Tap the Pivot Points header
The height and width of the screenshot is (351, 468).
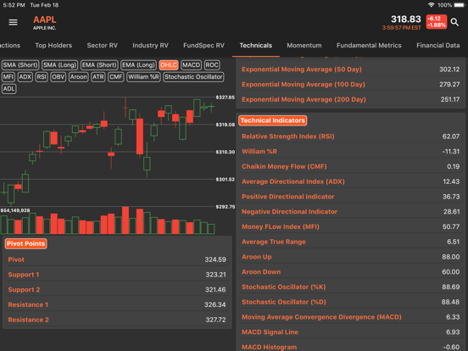click(x=25, y=243)
